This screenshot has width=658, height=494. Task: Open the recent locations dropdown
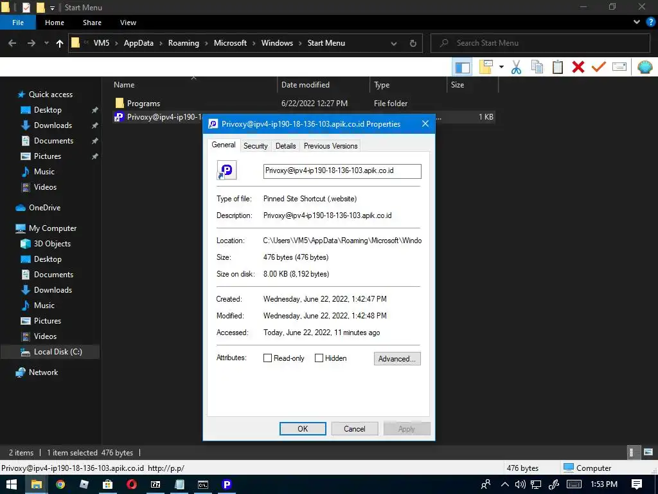point(46,43)
